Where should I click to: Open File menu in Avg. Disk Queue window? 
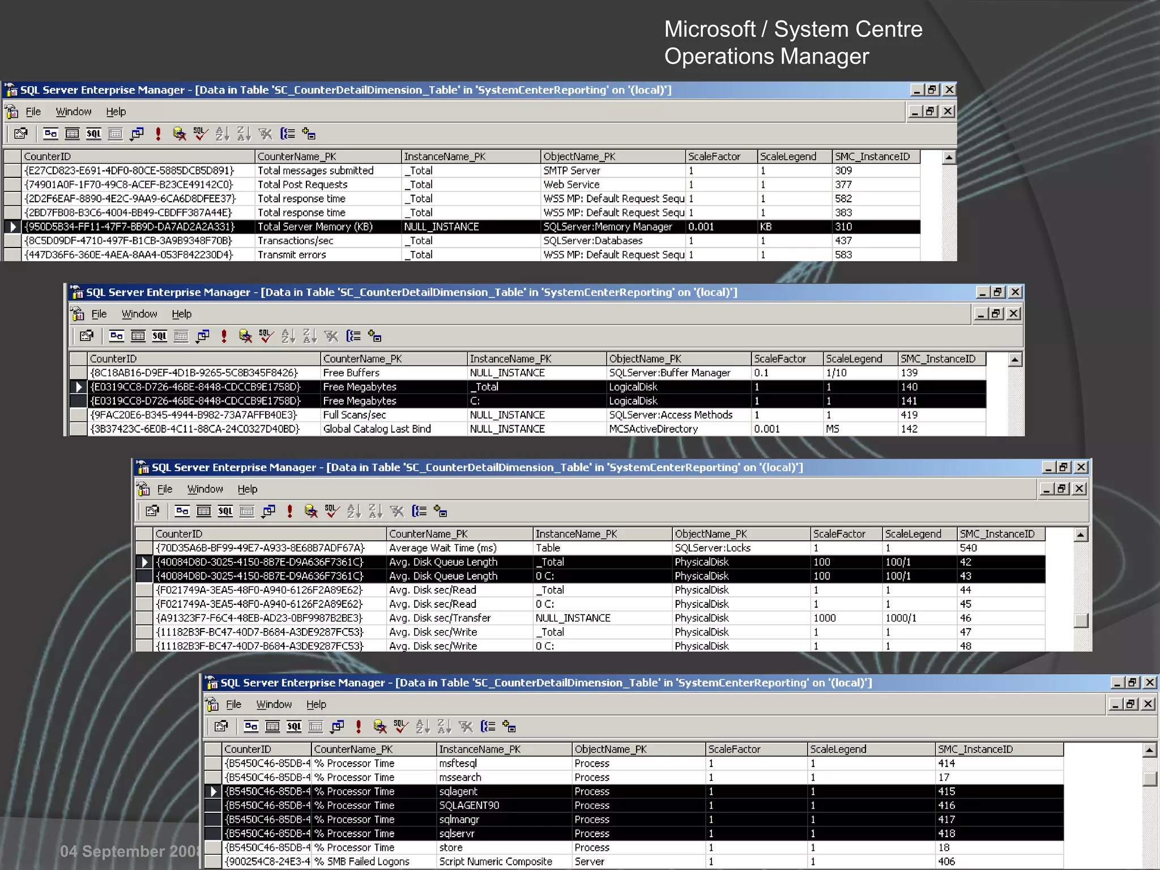click(164, 489)
